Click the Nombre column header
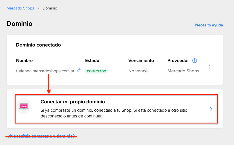The height and width of the screenshot is (145, 234). tap(24, 61)
